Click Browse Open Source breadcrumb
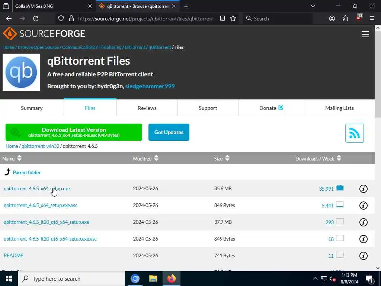381x286 pixels. click(x=38, y=47)
